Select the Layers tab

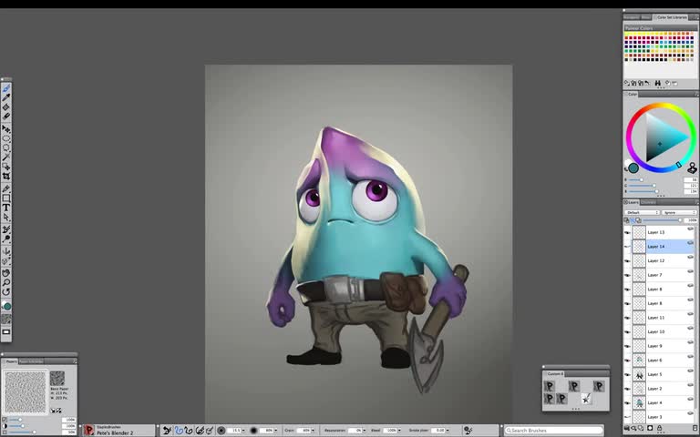[x=632, y=202]
